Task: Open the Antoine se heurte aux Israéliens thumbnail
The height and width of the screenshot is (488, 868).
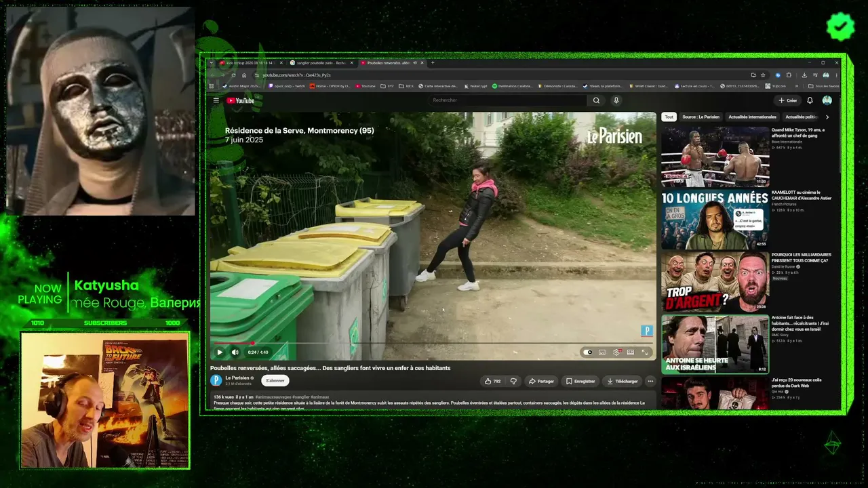Action: (x=715, y=344)
